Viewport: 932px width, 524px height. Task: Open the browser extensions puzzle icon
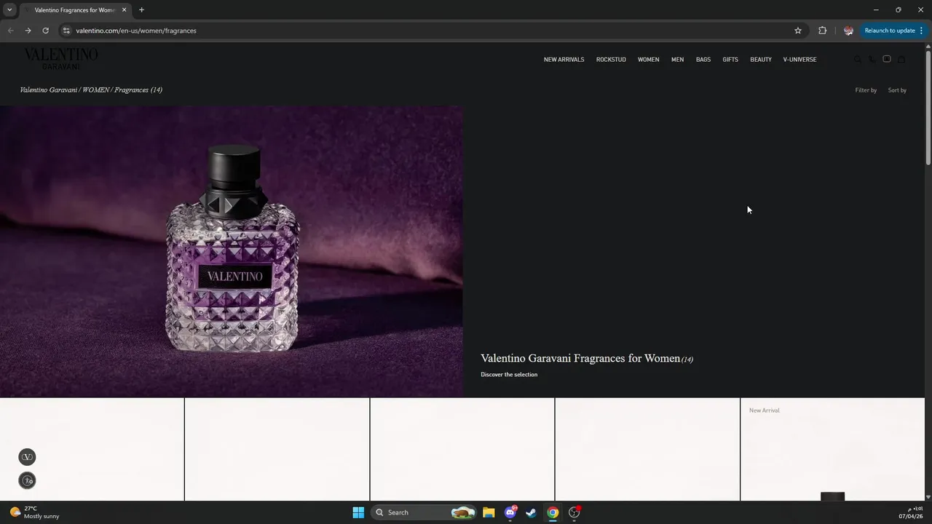(x=823, y=31)
